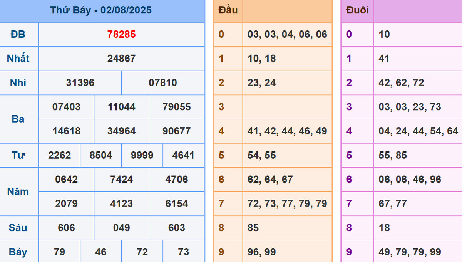
Task: Select Đầu row containing 72, 73, 77, 79, 79
Action: click(x=287, y=203)
